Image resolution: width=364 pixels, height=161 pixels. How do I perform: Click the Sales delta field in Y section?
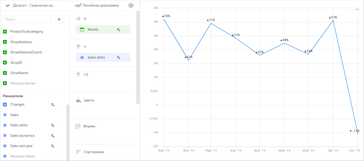tap(96, 57)
